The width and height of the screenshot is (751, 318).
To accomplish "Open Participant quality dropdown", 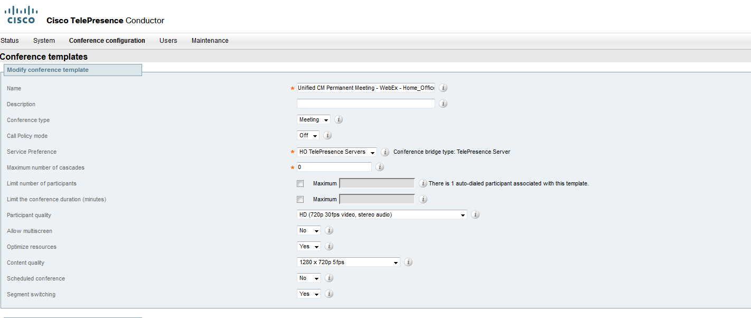I will coord(382,215).
